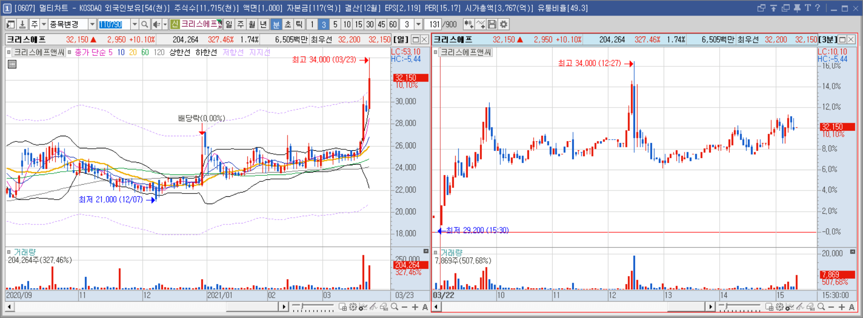The width and height of the screenshot is (863, 318).
Task: Click the plus zoom-in icon under left chart
Action: tap(415, 307)
